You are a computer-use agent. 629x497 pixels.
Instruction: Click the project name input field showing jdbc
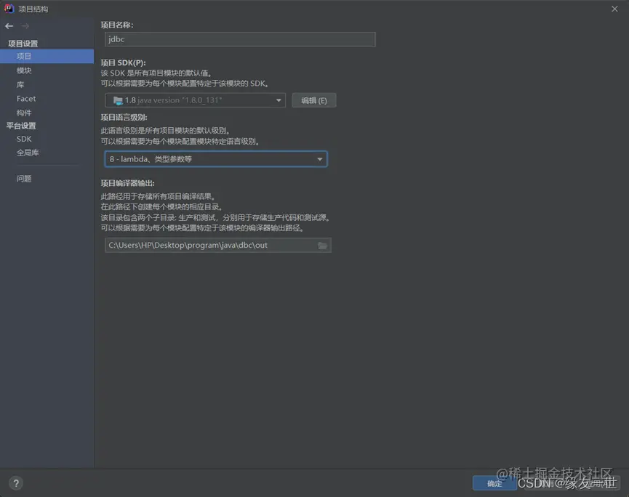tap(240, 39)
